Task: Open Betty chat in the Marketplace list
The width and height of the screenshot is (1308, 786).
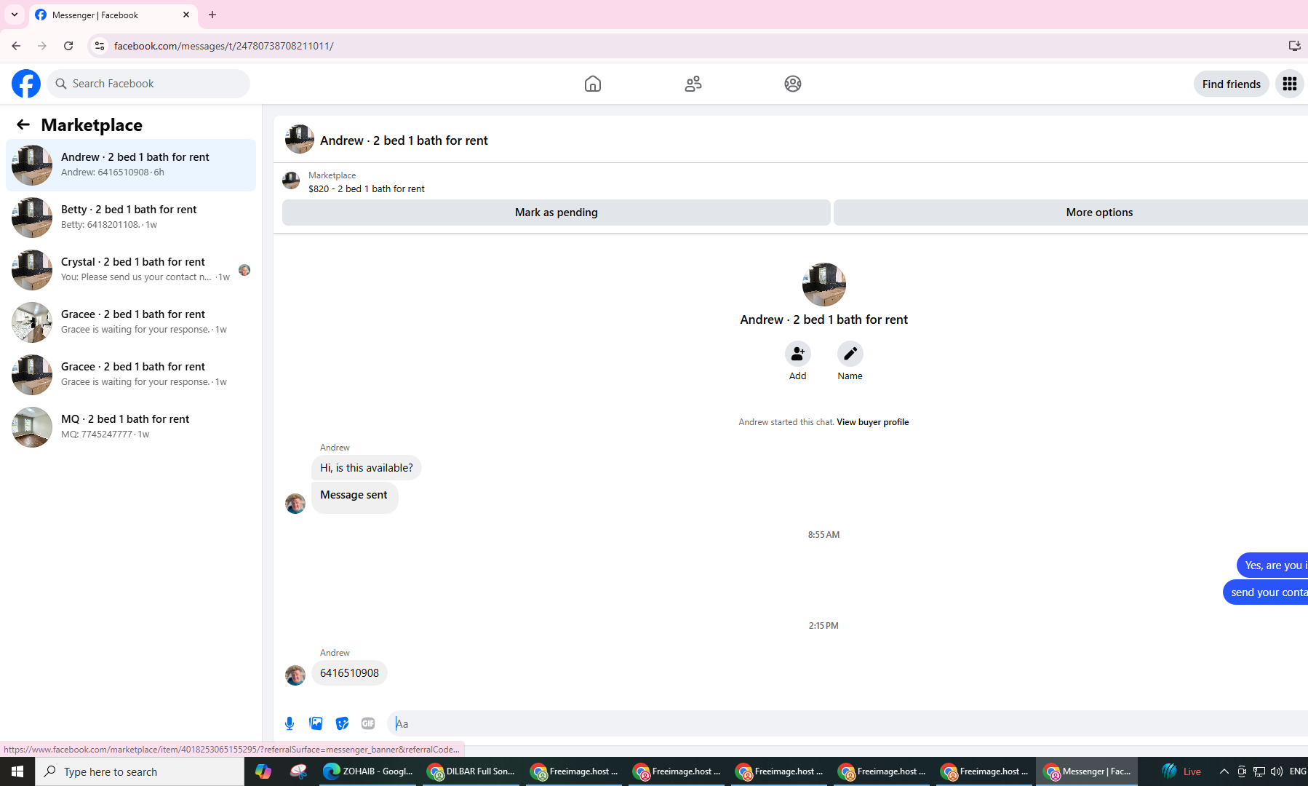Action: [131, 218]
